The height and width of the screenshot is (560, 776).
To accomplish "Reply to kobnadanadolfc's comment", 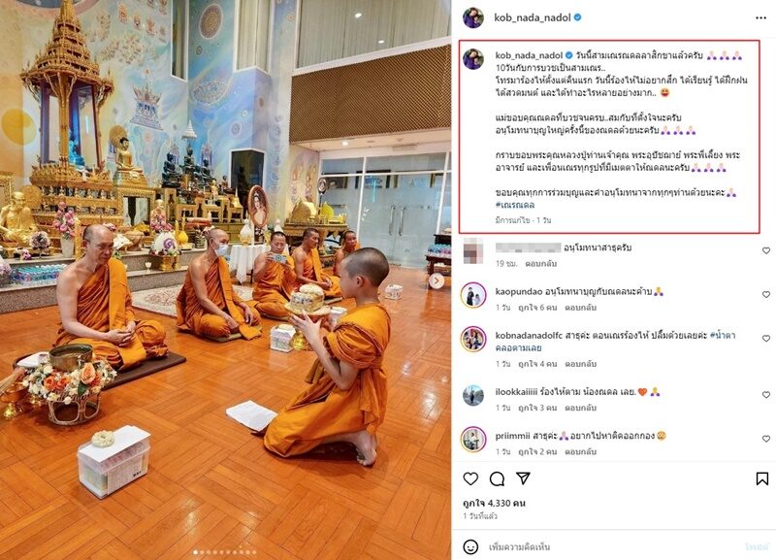I will coord(580,364).
